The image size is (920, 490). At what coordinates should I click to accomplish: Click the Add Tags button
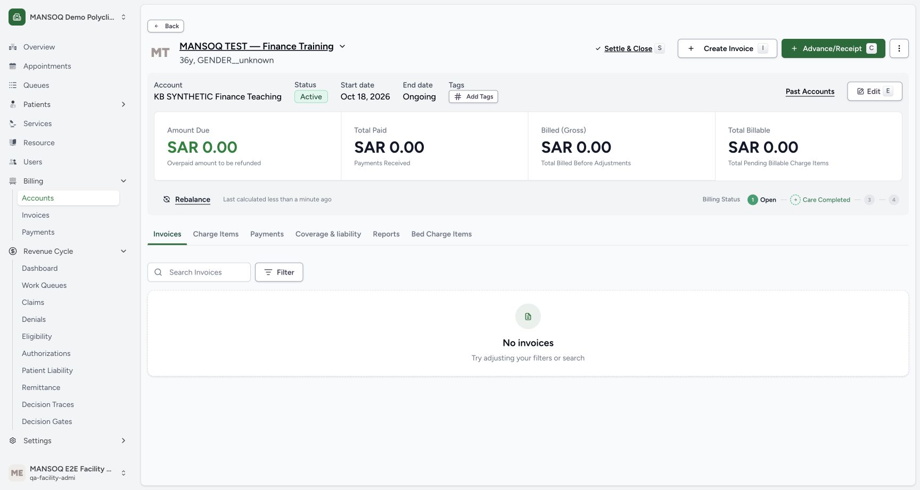pyautogui.click(x=473, y=97)
